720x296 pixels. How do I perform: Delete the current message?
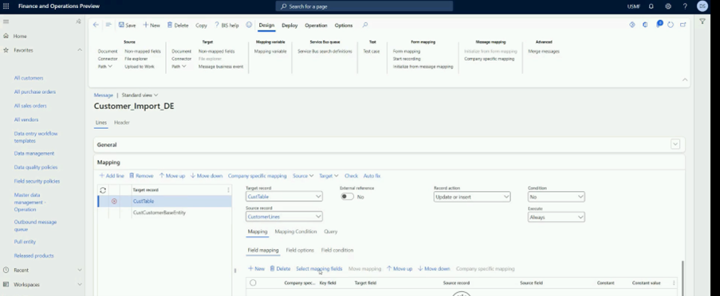[178, 25]
